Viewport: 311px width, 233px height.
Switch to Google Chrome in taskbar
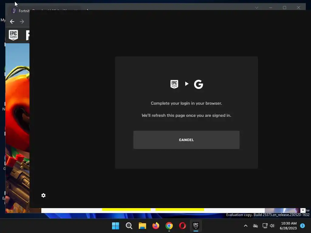click(x=169, y=226)
